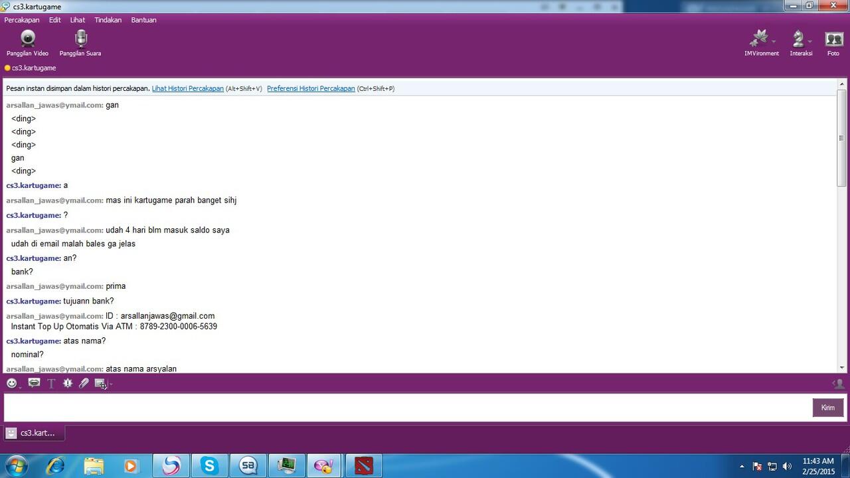Viewport: 850px width, 478px height.
Task: Click the yellow status icon beside cs3.kartugame
Action: point(7,68)
